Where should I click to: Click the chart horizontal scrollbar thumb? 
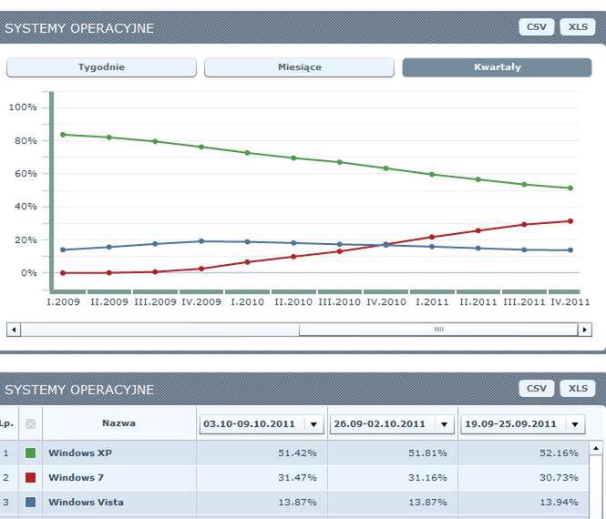click(438, 330)
